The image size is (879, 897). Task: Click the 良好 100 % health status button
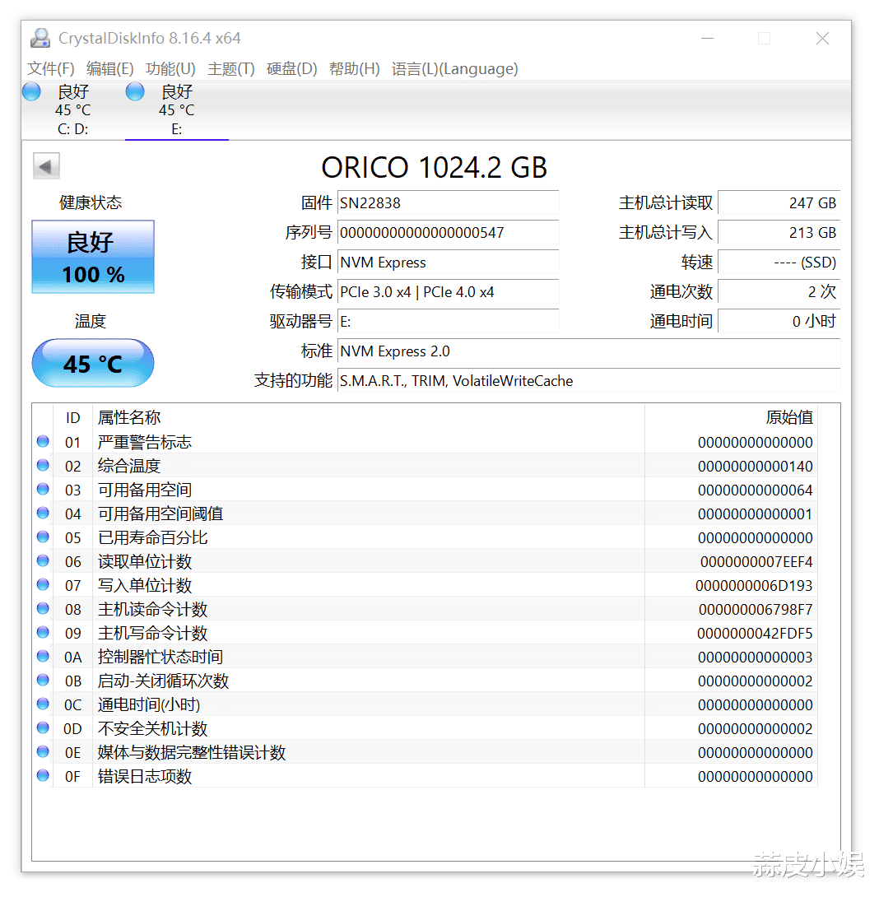(x=93, y=257)
